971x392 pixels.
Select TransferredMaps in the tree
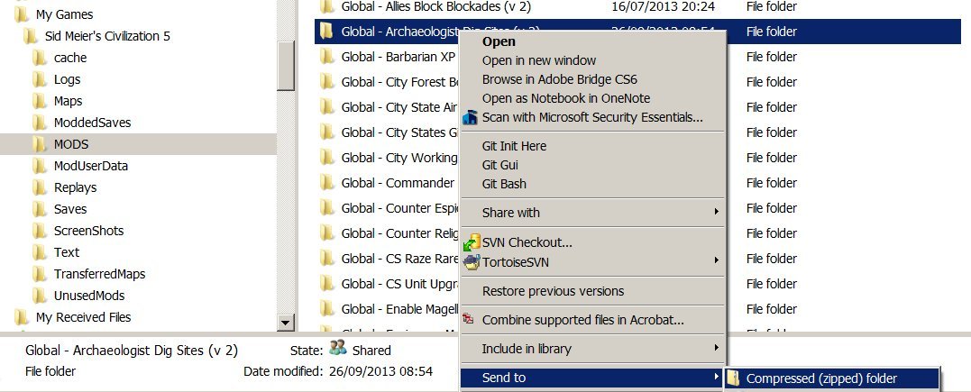pyautogui.click(x=99, y=274)
